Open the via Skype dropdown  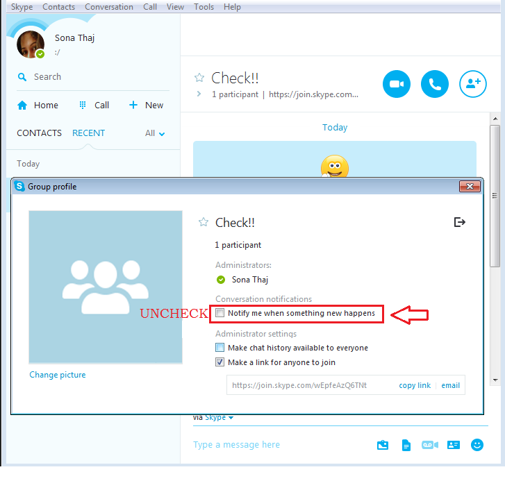(x=219, y=418)
